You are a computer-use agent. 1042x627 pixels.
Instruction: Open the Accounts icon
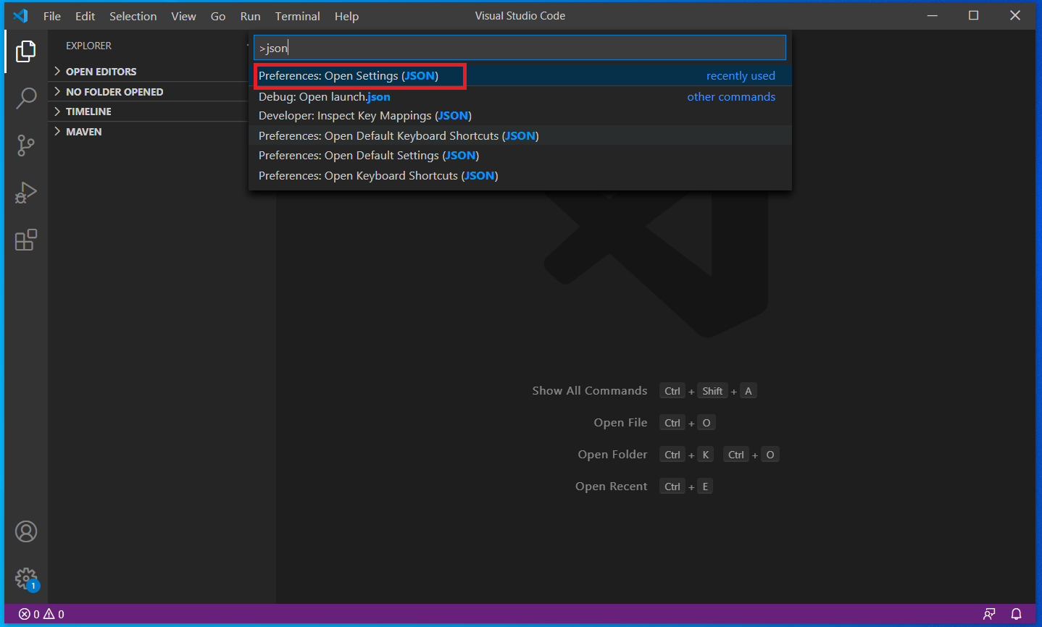(26, 531)
